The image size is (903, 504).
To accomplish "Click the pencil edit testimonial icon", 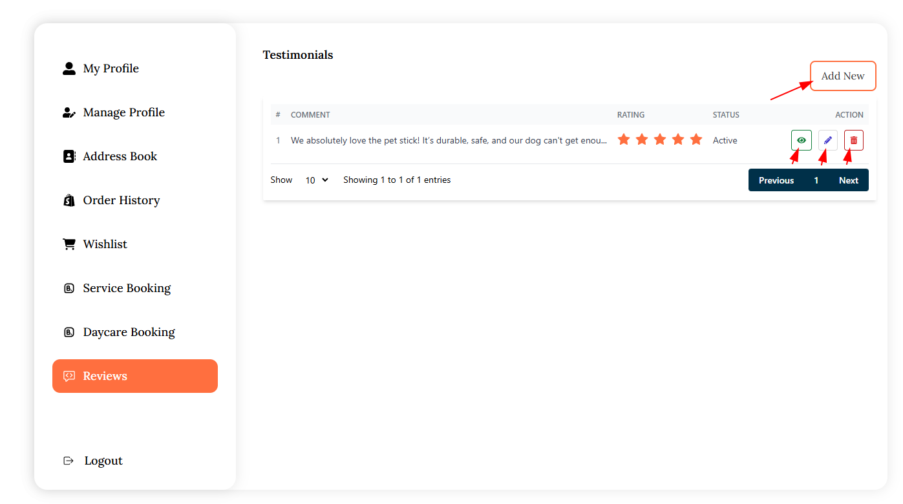I will point(828,140).
